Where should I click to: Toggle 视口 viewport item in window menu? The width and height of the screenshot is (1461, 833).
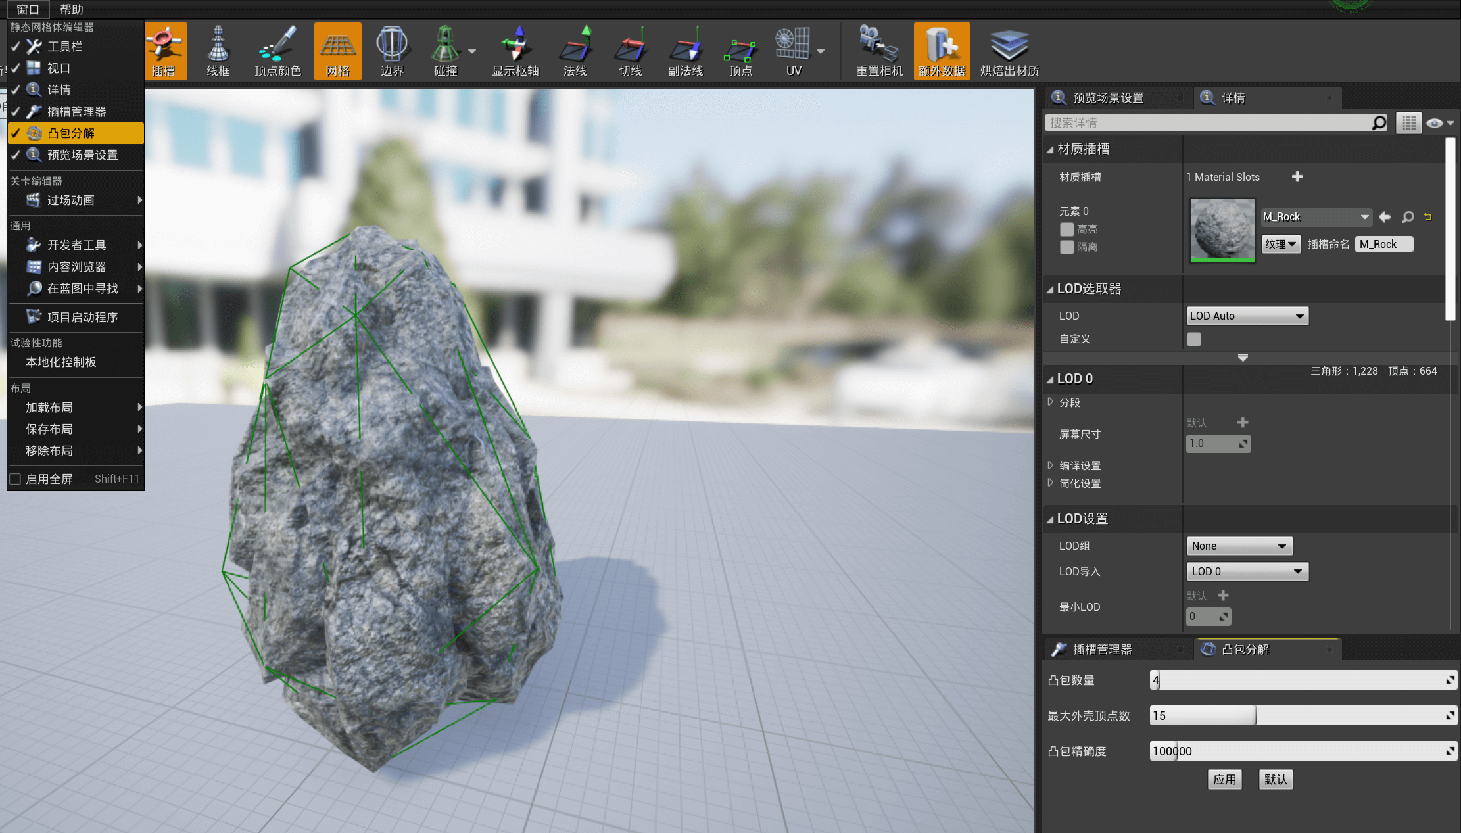pos(76,68)
